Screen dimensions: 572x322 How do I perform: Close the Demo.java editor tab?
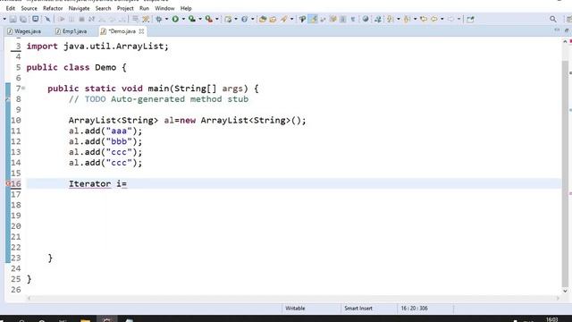pos(141,31)
